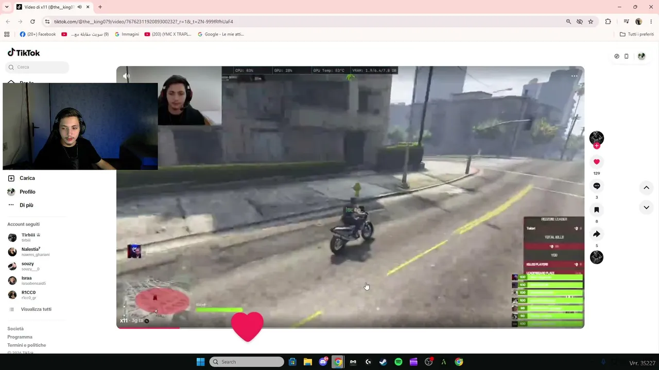Open the media controls icon in Chrome toolbar
Screen dimensions: 659x370
tap(626, 22)
